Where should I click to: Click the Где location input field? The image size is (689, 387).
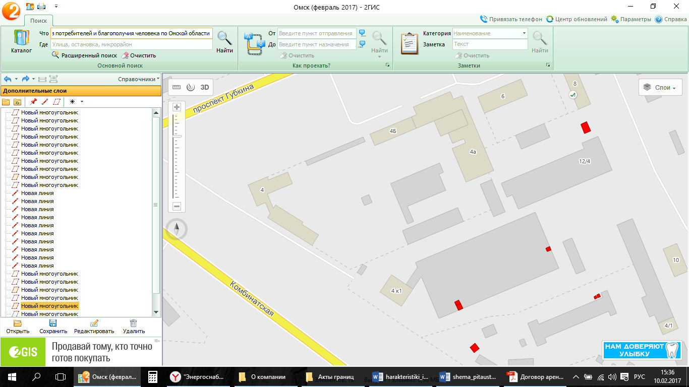131,44
